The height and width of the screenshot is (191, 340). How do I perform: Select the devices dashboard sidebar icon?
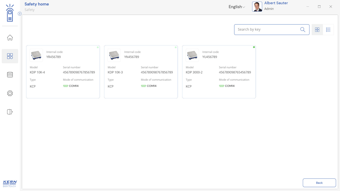coord(10,56)
